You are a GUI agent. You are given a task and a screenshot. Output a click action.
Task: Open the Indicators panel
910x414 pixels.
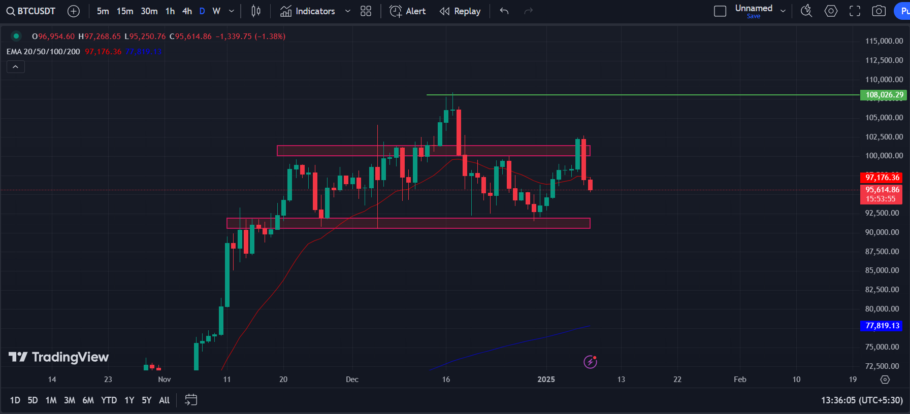tap(308, 11)
